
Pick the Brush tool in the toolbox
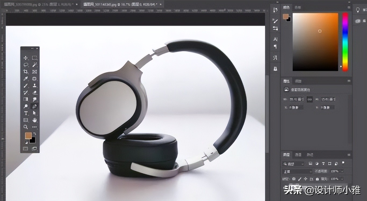[26, 86]
